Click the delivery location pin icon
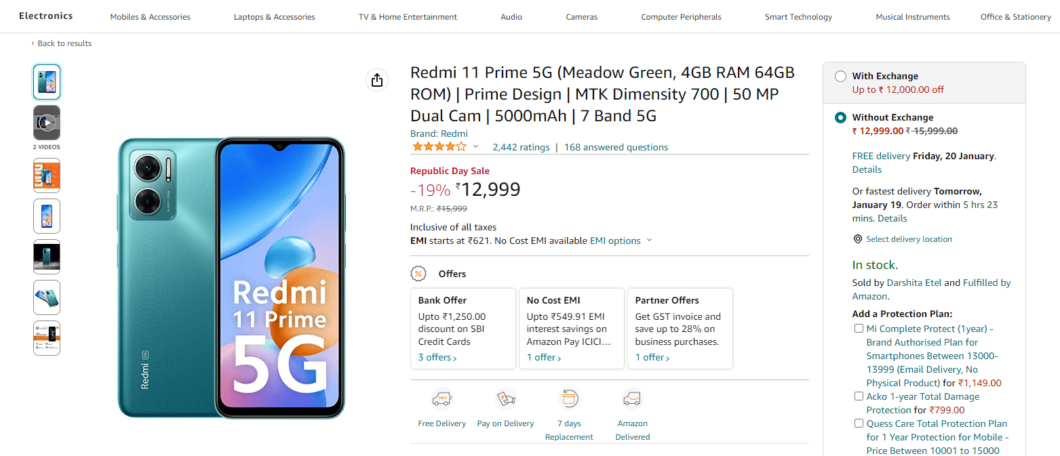This screenshot has width=1060, height=456. pos(858,239)
